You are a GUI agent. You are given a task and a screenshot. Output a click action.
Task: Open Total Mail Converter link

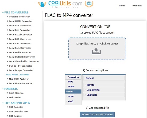[20, 52]
